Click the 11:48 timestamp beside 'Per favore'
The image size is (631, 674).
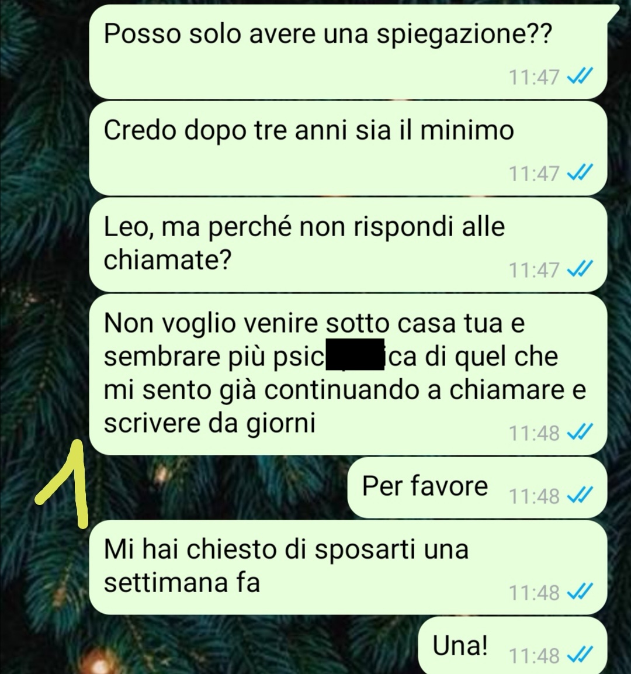[x=534, y=496]
